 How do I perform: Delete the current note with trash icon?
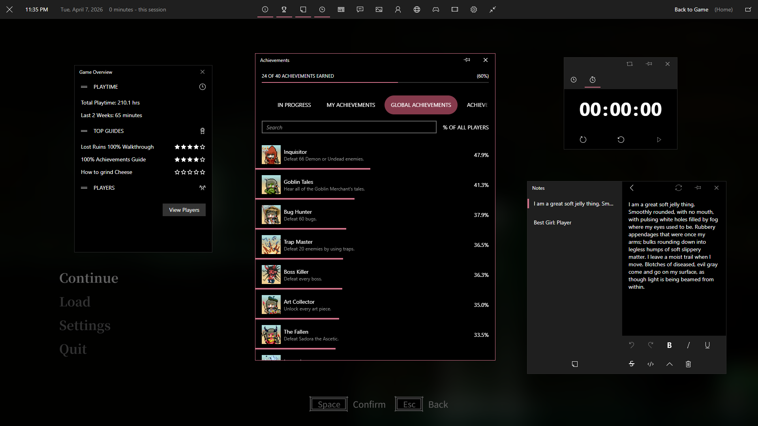click(x=688, y=364)
